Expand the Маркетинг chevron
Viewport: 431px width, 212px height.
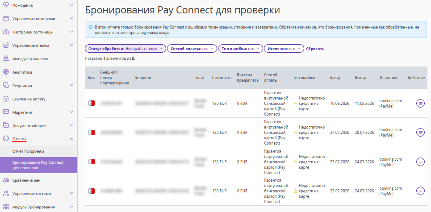[x=71, y=112]
